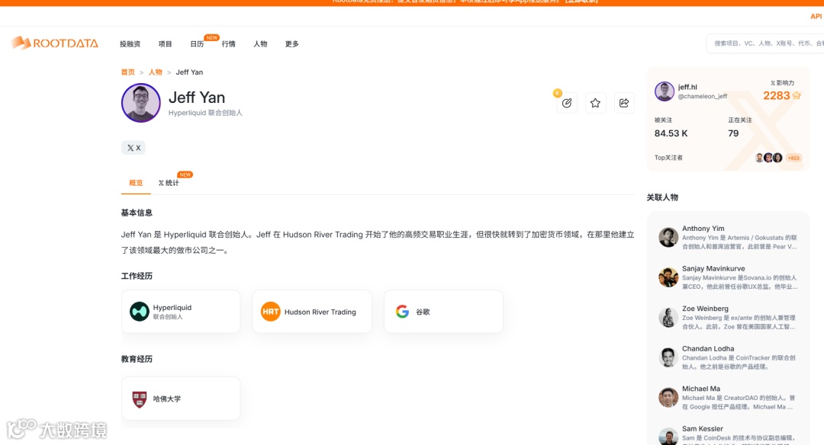Click the Top关注者 avatars group
The image size is (824, 445).
768,158
